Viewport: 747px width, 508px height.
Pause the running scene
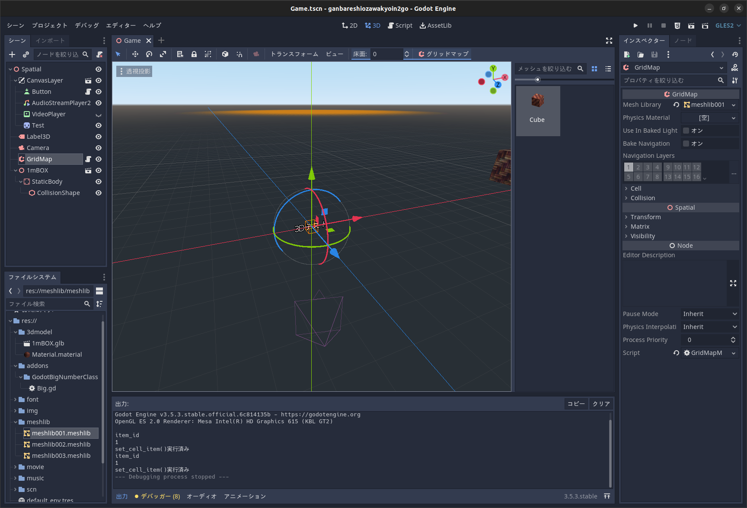pos(650,25)
